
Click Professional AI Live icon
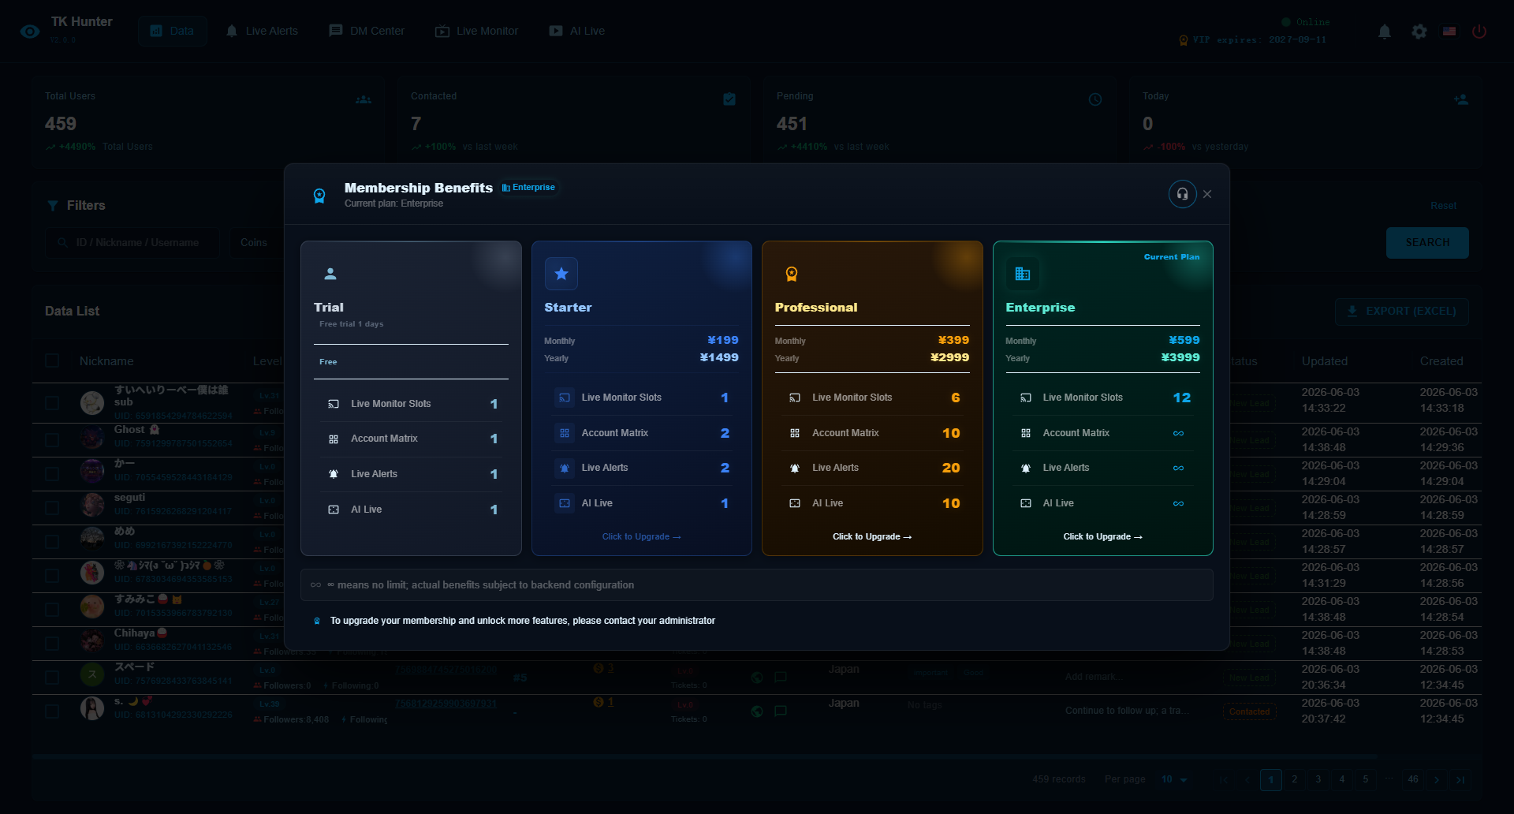(795, 503)
